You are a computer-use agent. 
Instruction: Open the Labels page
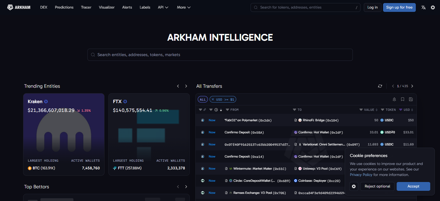tap(145, 7)
